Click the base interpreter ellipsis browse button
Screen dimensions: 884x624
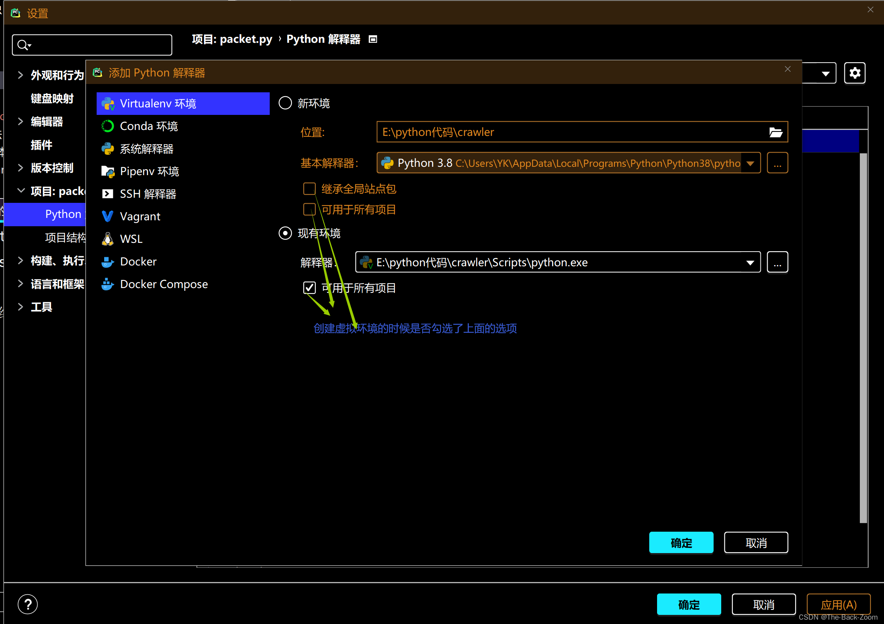[777, 163]
